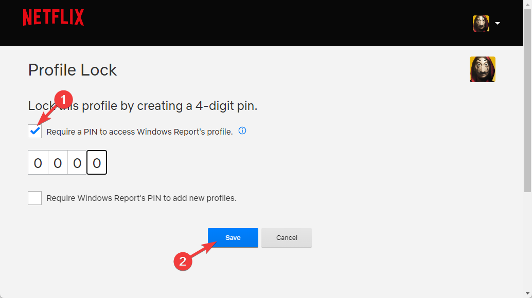Open the info icon beside PIN requirement
This screenshot has width=532, height=298.
(242, 131)
